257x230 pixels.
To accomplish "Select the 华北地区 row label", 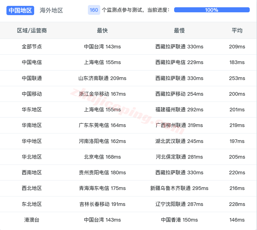I will click(x=32, y=157).
